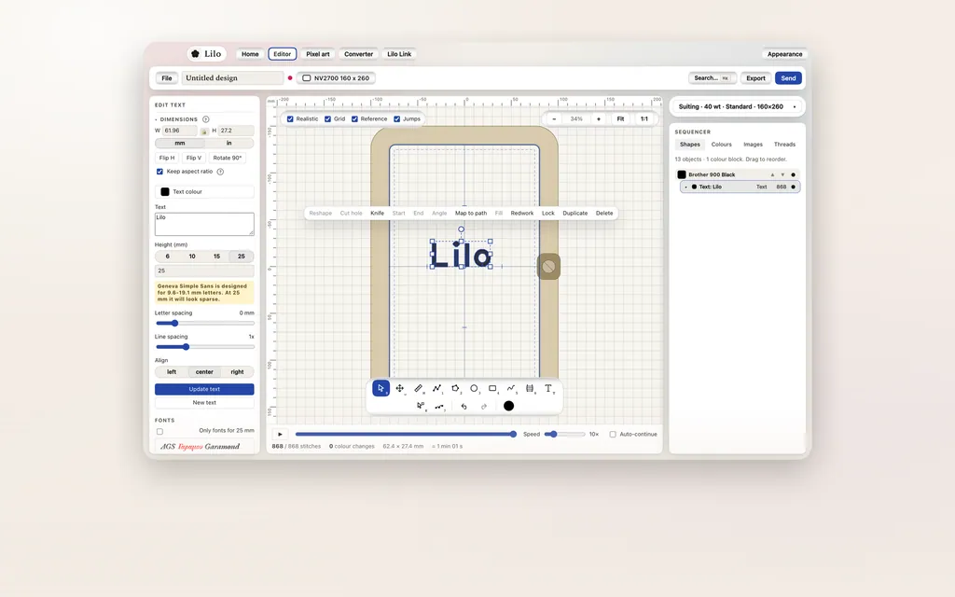This screenshot has width=955, height=597.
Task: Open the Appearance menu
Action: pyautogui.click(x=784, y=54)
